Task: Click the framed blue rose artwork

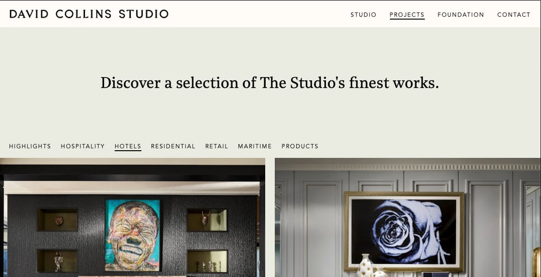Action: pos(404,232)
